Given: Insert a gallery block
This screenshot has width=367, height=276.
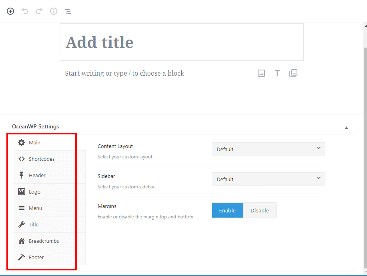Looking at the screenshot, I should [293, 73].
